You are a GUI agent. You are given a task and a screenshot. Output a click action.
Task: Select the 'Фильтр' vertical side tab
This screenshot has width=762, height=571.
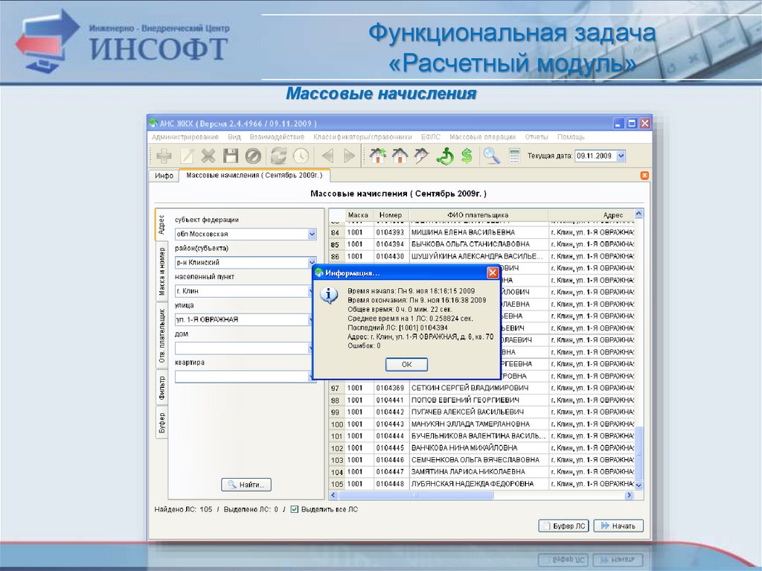[161, 386]
